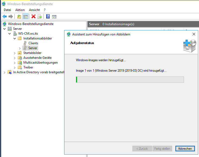Click the Forward arrow toolbar icon
Screen dimensions: 199x157
[x=11, y=16]
